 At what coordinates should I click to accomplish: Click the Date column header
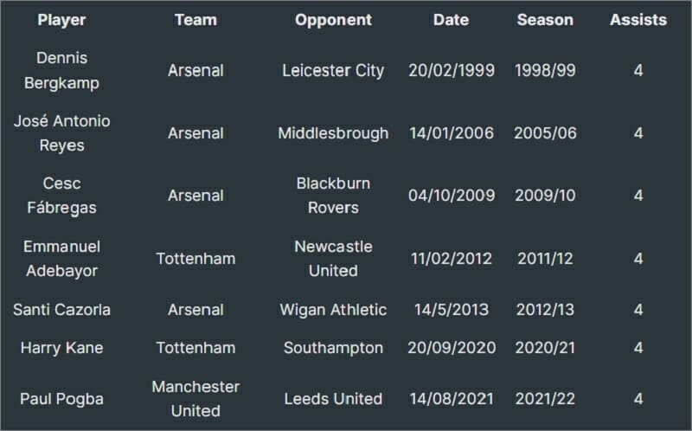451,20
